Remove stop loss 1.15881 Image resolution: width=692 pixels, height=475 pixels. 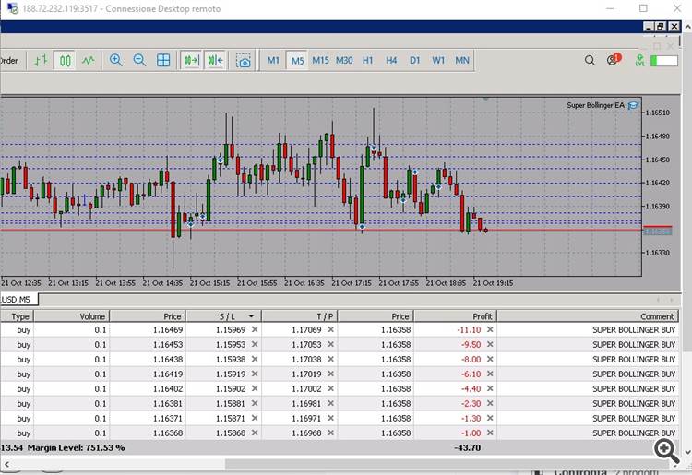point(255,403)
